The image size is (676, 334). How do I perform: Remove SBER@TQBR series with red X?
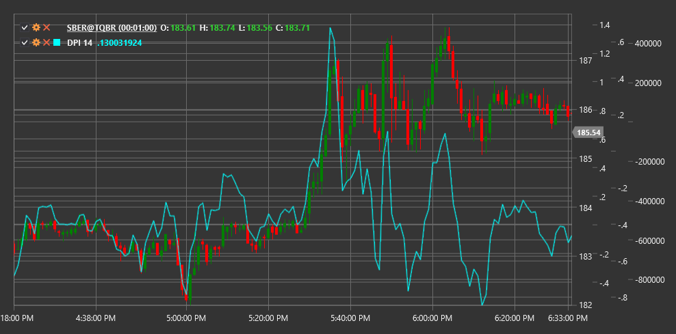[x=47, y=27]
